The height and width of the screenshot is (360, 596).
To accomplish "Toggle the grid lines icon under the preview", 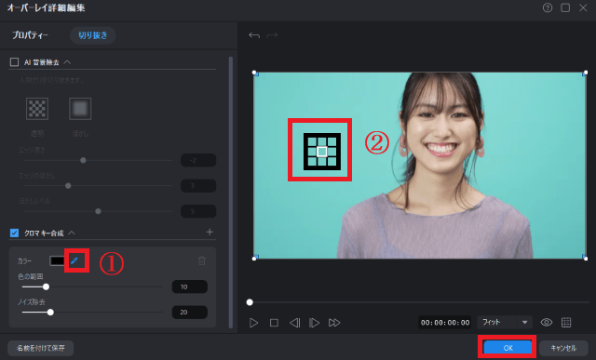I will (566, 323).
